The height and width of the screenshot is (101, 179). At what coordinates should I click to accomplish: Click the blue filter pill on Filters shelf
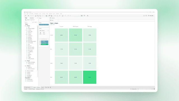click(x=44, y=24)
